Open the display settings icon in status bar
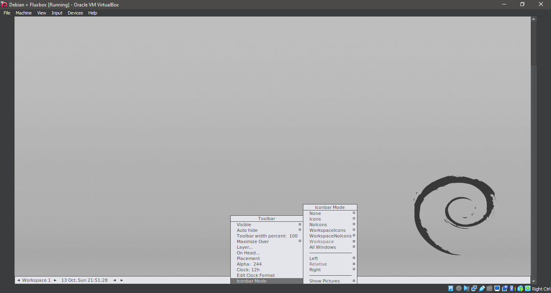551x293 pixels. pos(497,288)
